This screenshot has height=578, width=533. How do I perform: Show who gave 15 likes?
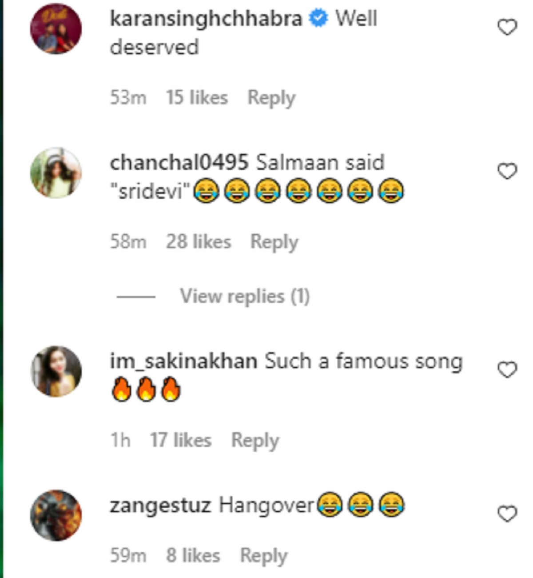pos(197,98)
